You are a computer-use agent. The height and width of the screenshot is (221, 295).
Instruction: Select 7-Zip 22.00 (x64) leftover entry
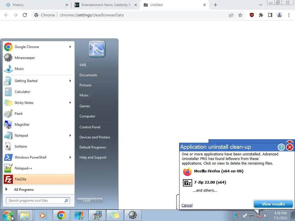[205, 182]
